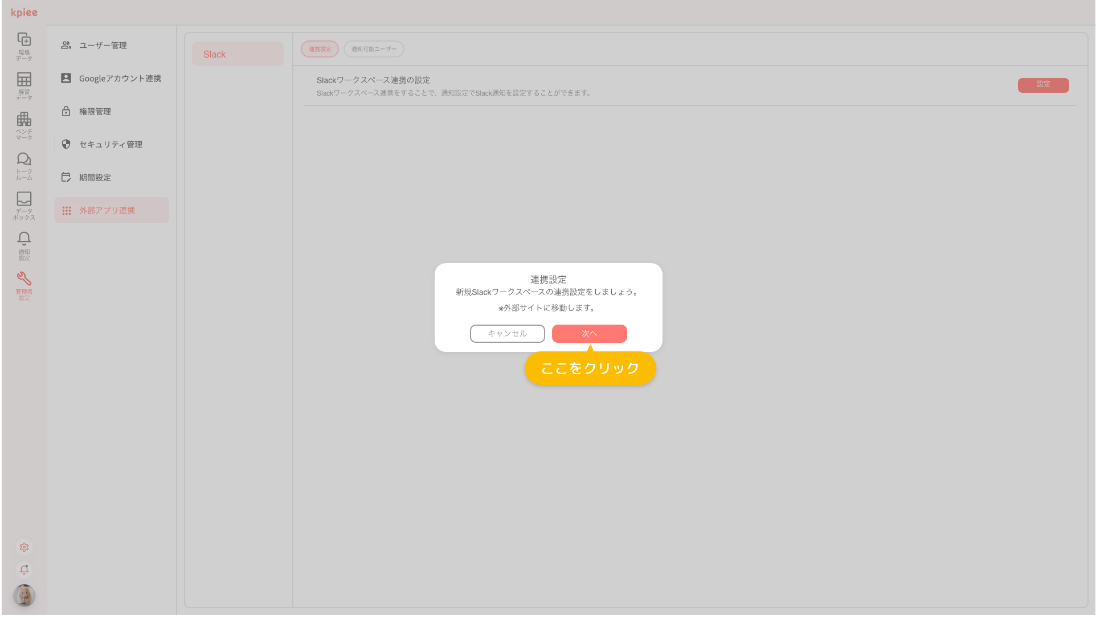Click the 設定 button for Slack workspace linkage
Viewport: 1096px width, 623px height.
tap(1043, 85)
